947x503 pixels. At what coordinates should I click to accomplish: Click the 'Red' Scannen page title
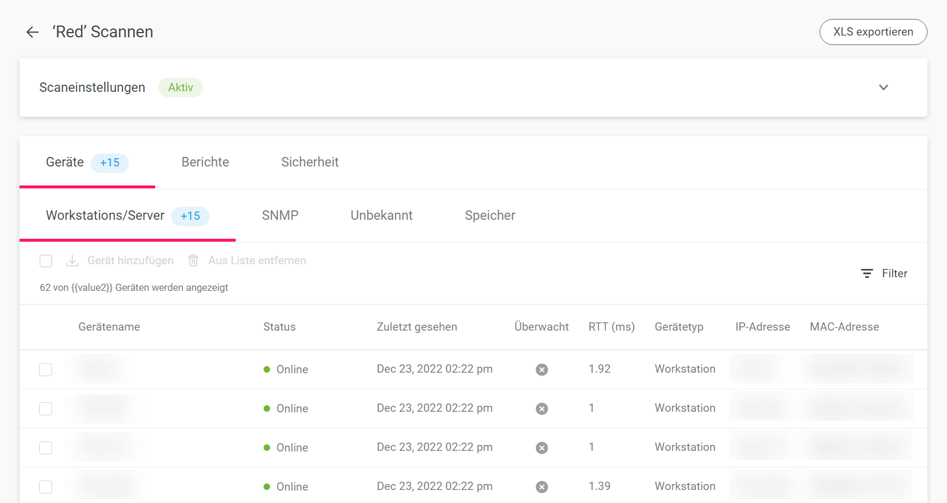tap(102, 32)
